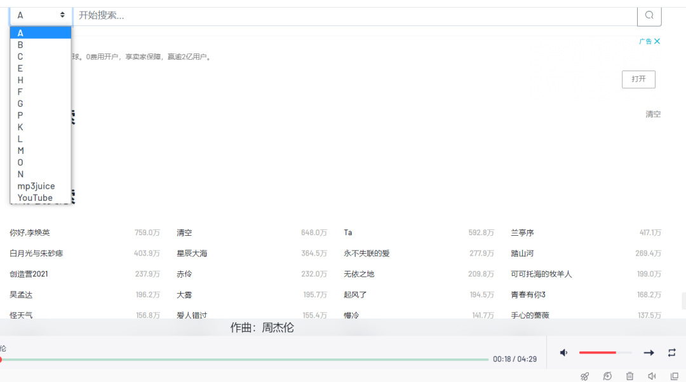Mute the player volume speaker icon

click(564, 352)
